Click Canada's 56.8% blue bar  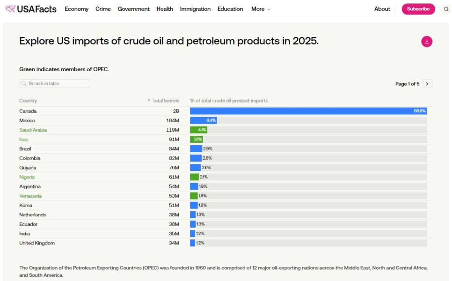[308, 111]
